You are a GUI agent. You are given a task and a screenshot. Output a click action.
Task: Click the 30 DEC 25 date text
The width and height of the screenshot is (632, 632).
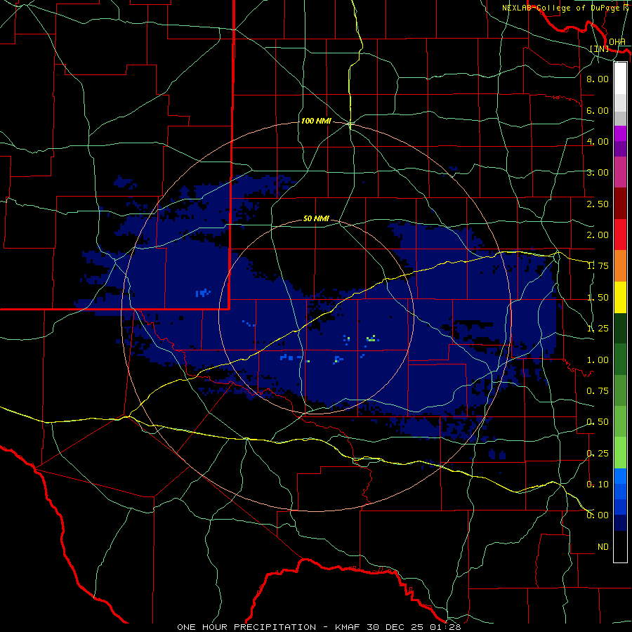click(x=396, y=627)
